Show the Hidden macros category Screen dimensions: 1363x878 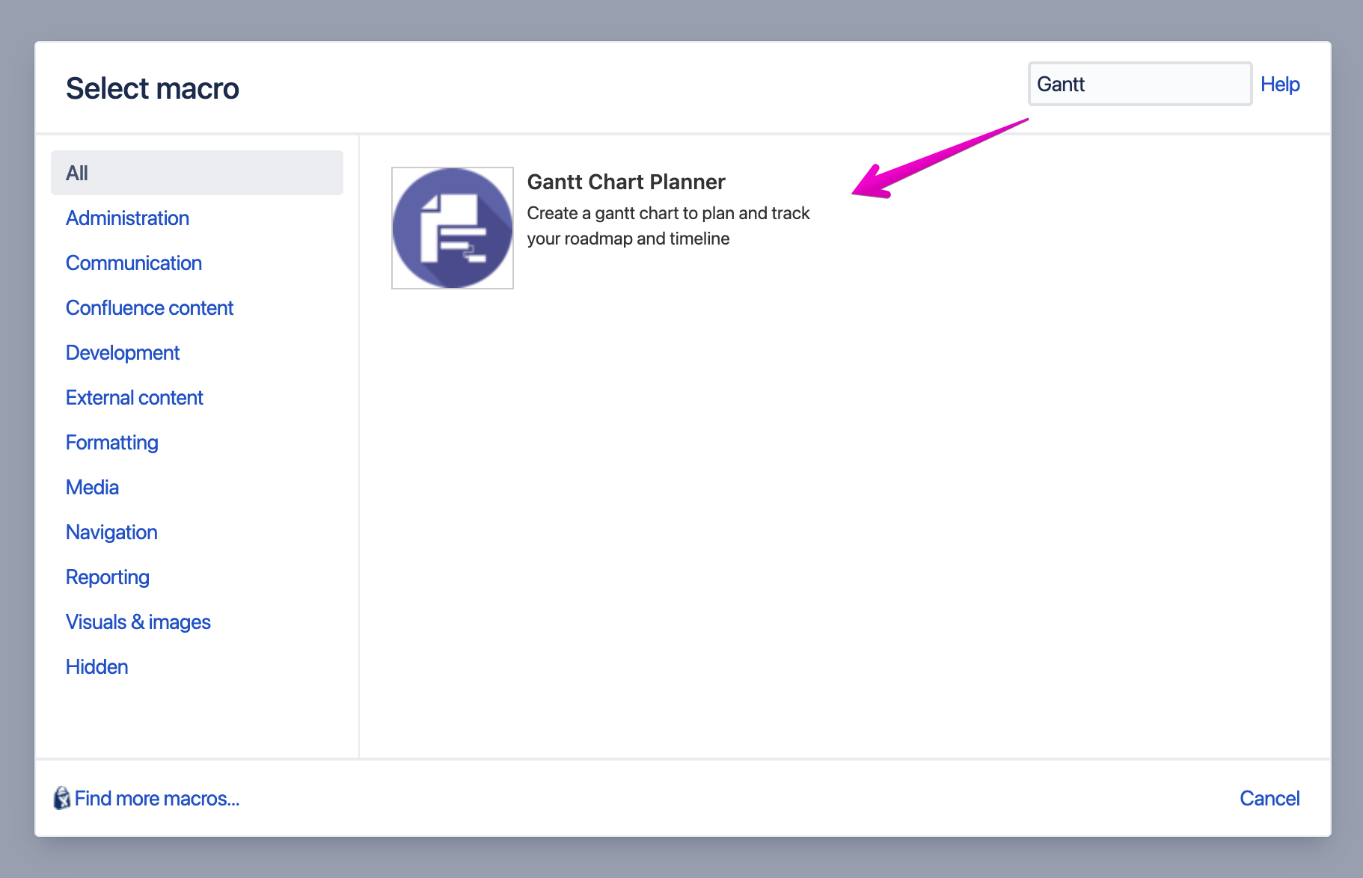coord(97,667)
